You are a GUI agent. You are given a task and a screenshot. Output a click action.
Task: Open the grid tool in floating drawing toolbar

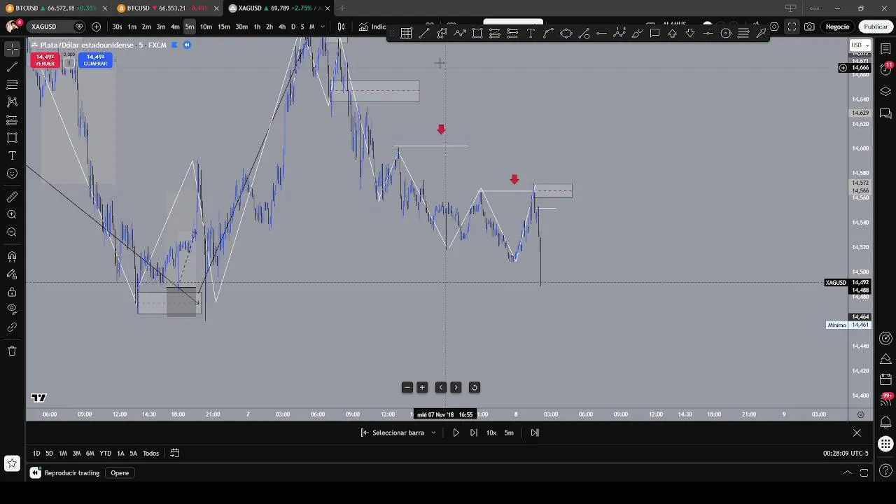pyautogui.click(x=406, y=34)
